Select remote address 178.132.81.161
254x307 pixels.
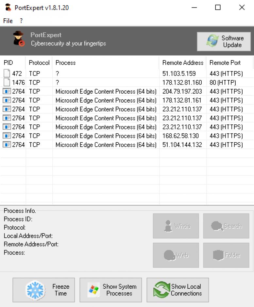pyautogui.click(x=182, y=100)
